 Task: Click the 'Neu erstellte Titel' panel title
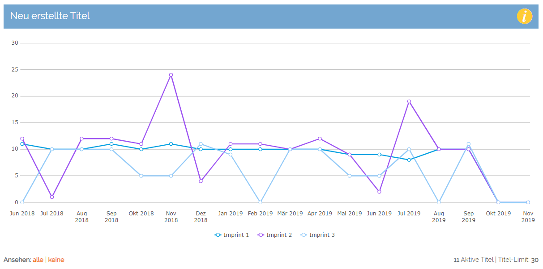click(50, 16)
